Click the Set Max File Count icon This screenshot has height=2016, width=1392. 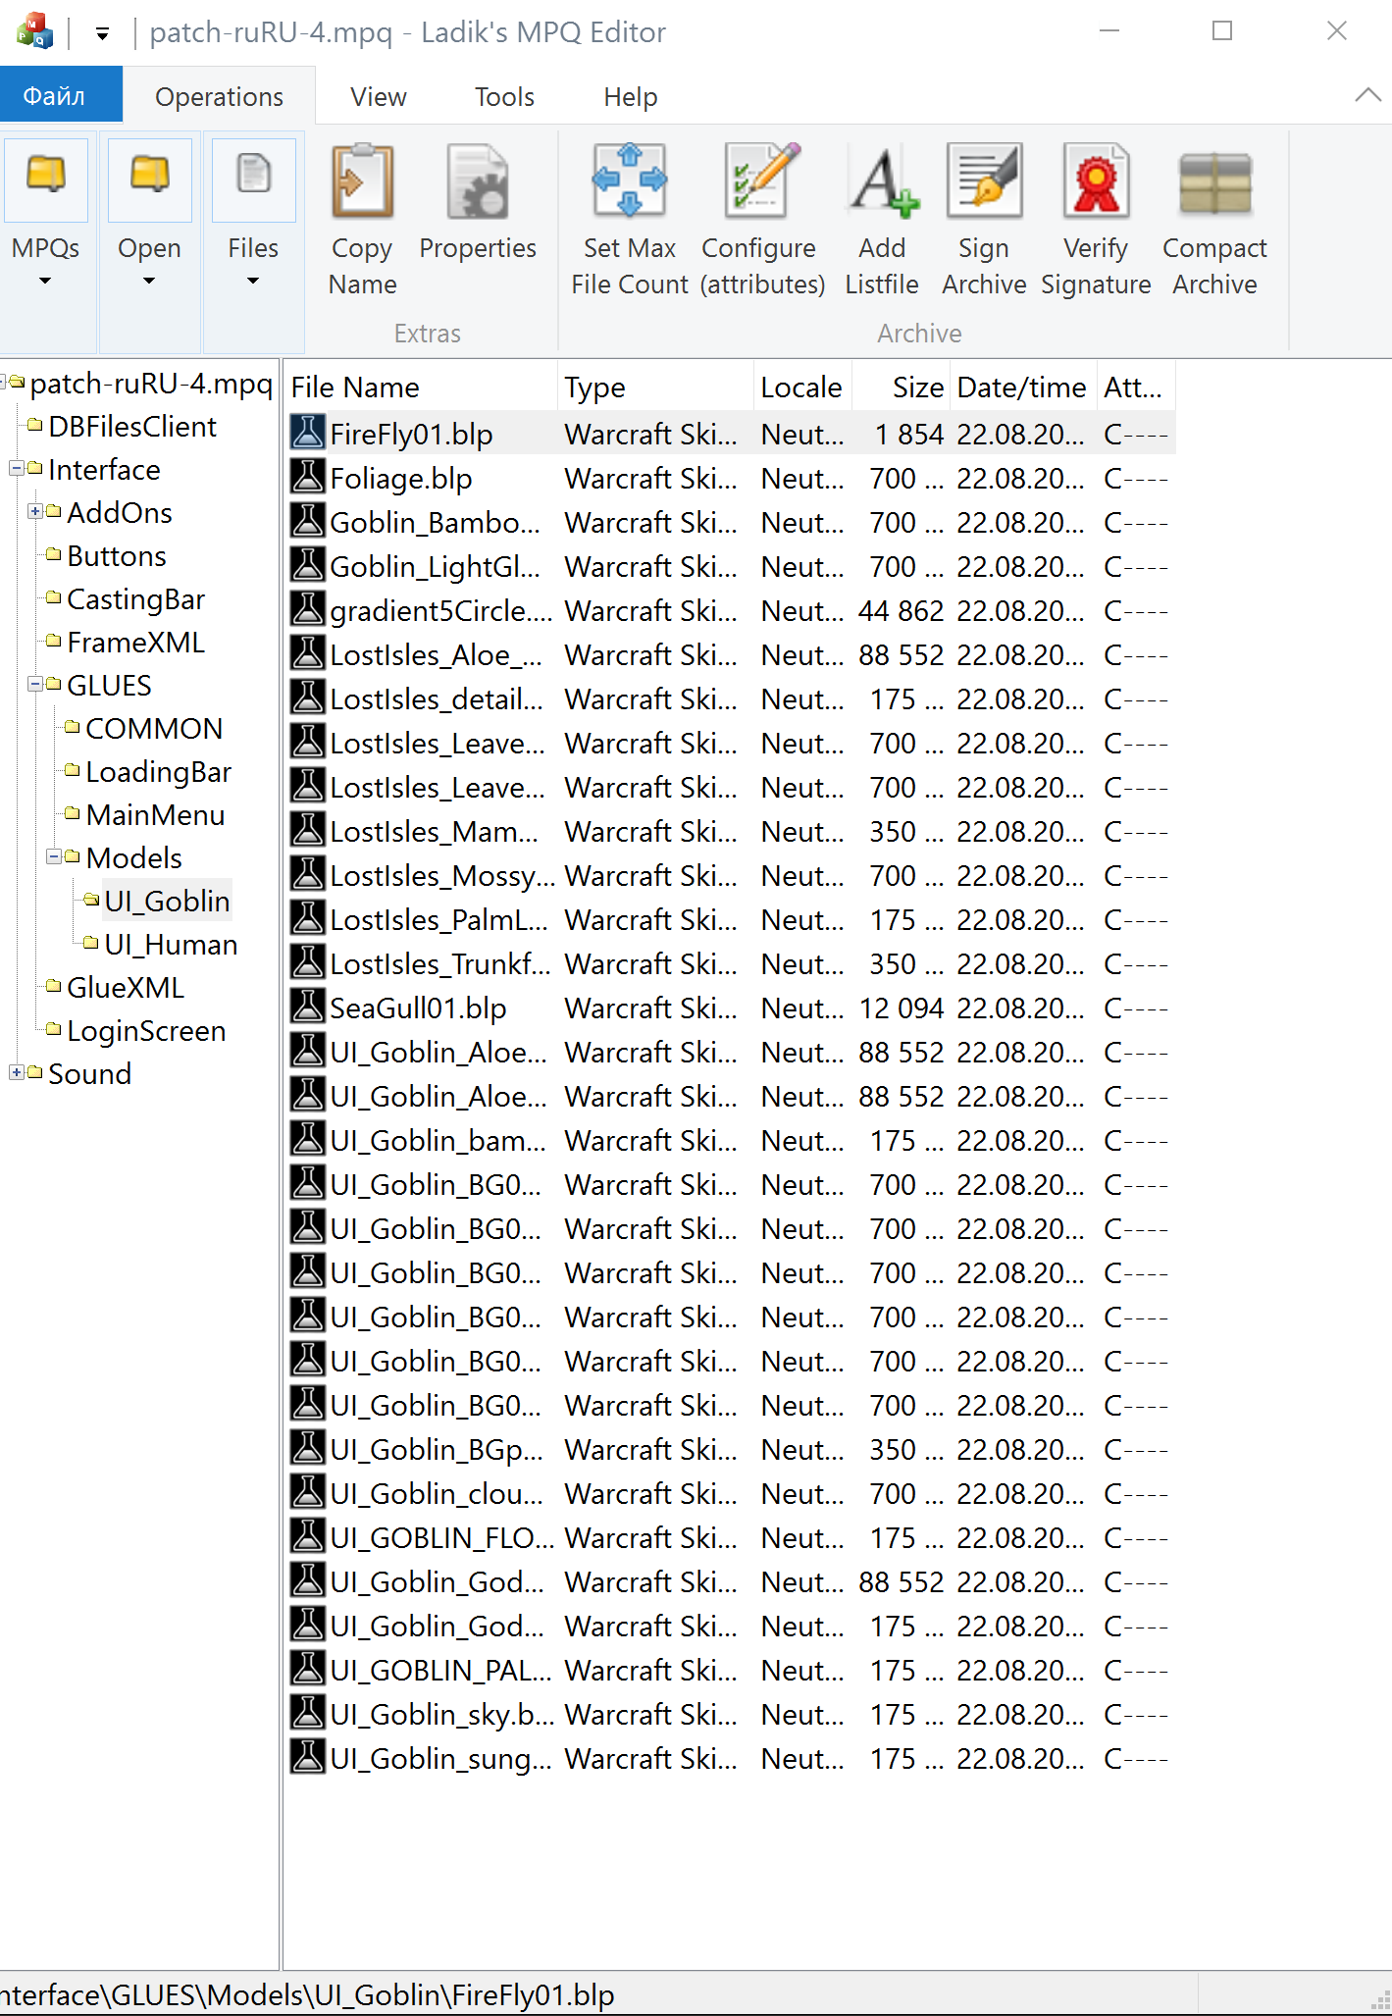click(629, 181)
